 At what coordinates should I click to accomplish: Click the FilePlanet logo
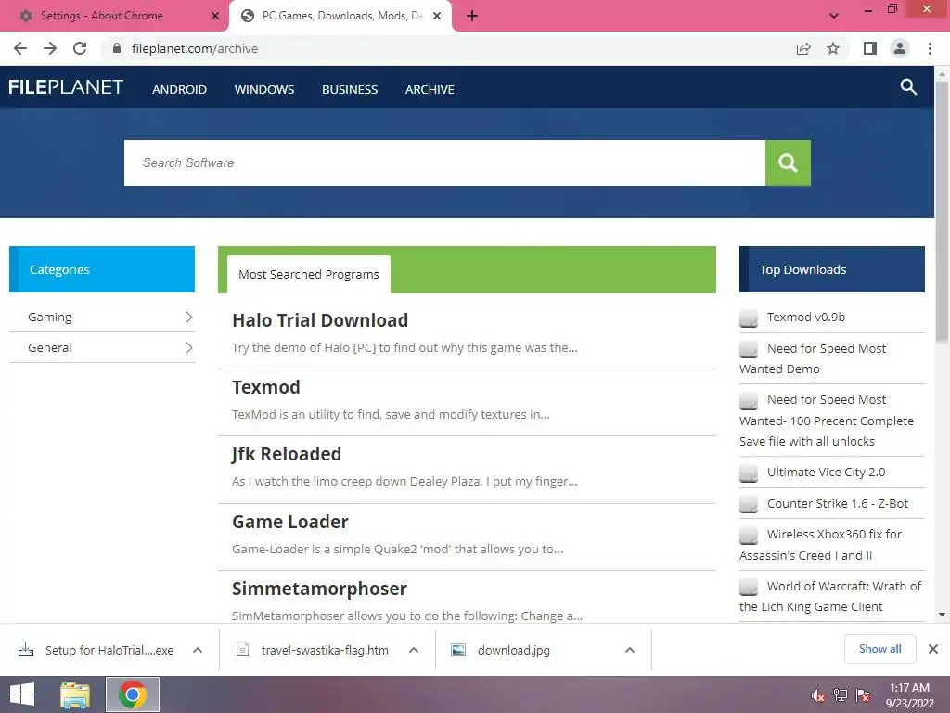66,87
